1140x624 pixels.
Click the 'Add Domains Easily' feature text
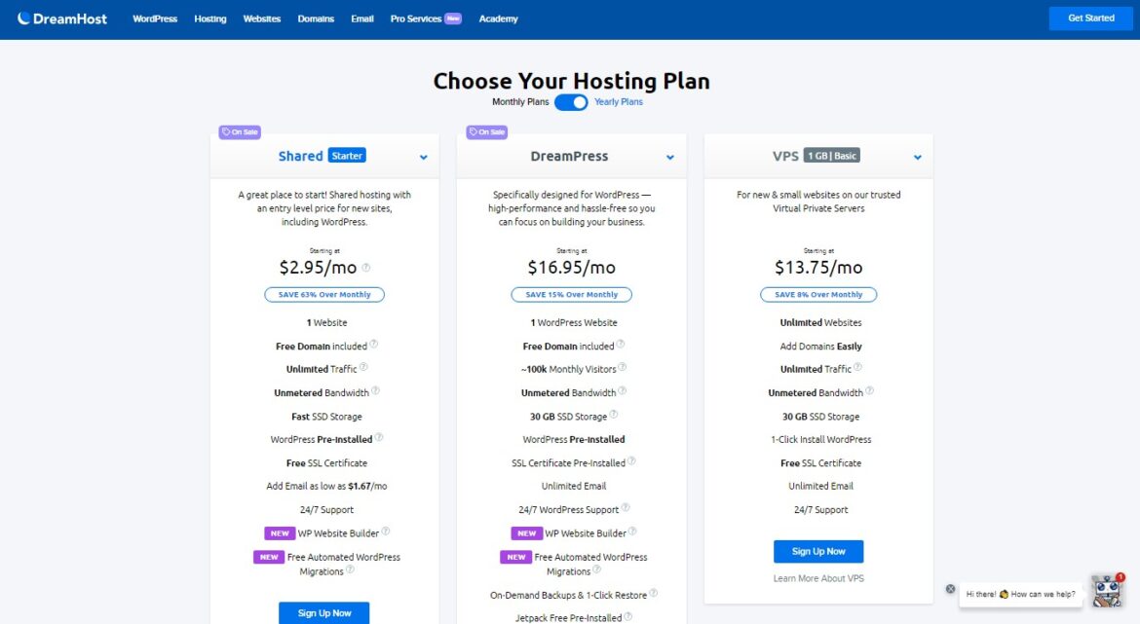click(820, 347)
